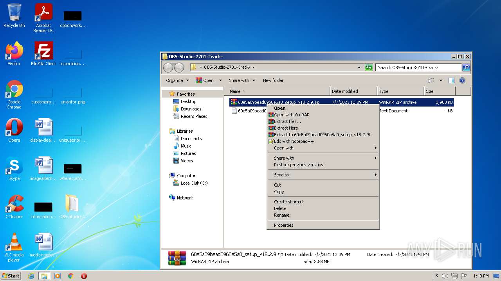Choose Edit with Notepad++

(x=323, y=141)
